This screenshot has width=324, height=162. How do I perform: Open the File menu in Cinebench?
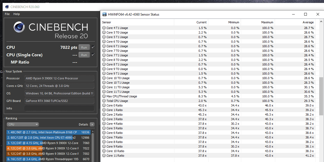click(7, 14)
